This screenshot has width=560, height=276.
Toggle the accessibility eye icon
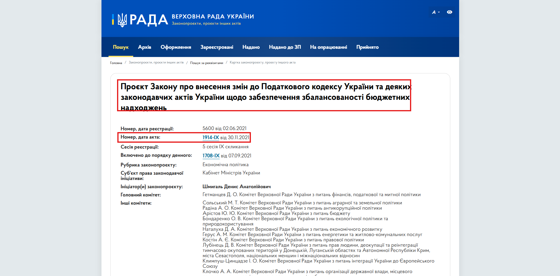point(449,12)
